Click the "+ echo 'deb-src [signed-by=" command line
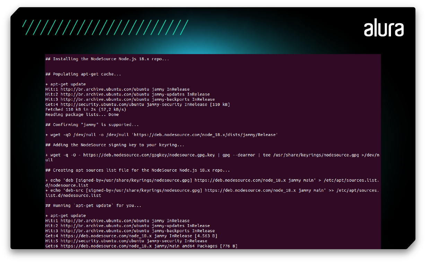 click(x=212, y=193)
